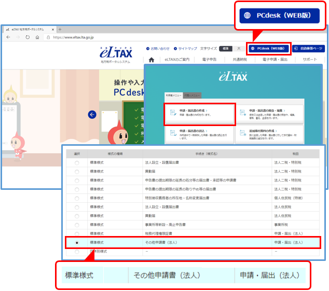Click PCdesk (WEB版) button beside 自治体等ページ

[269, 48]
